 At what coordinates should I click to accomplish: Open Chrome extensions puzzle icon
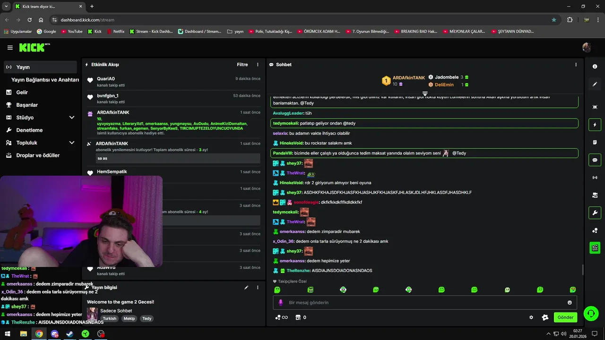(570, 20)
